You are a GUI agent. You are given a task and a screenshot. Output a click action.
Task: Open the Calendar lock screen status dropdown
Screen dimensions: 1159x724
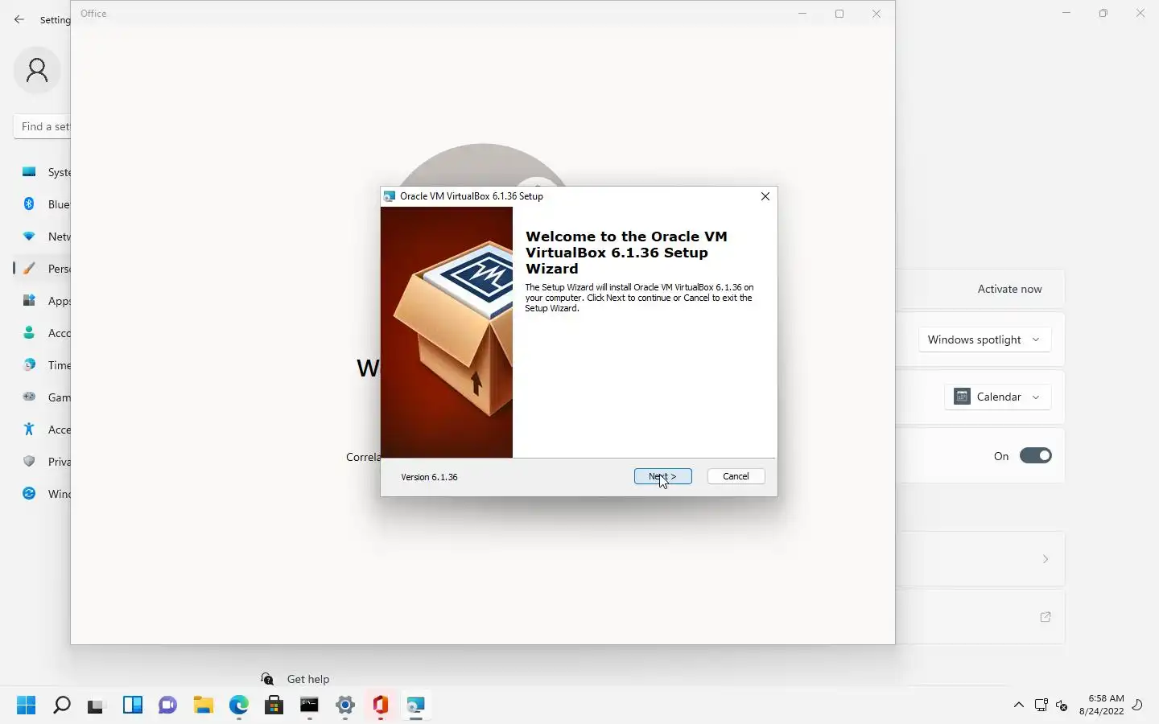point(997,397)
